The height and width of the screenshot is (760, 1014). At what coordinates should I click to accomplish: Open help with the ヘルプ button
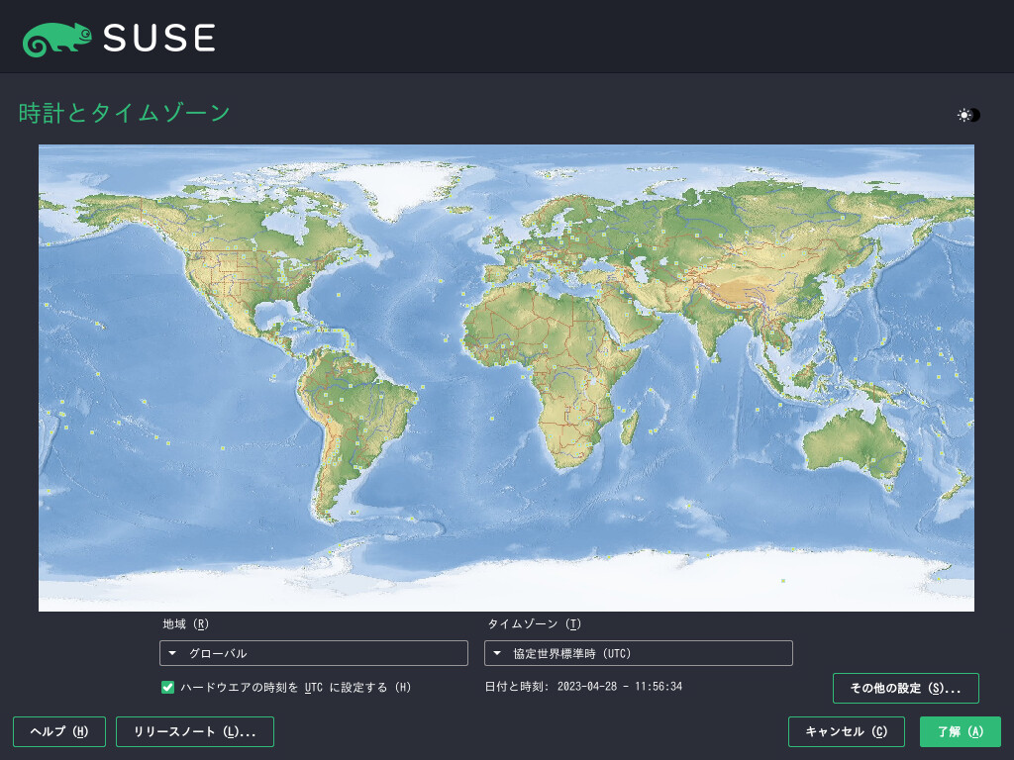pos(59,732)
